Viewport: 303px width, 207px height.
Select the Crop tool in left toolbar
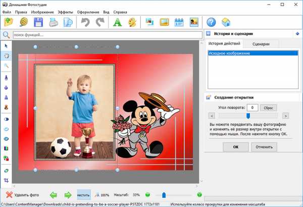7,180
